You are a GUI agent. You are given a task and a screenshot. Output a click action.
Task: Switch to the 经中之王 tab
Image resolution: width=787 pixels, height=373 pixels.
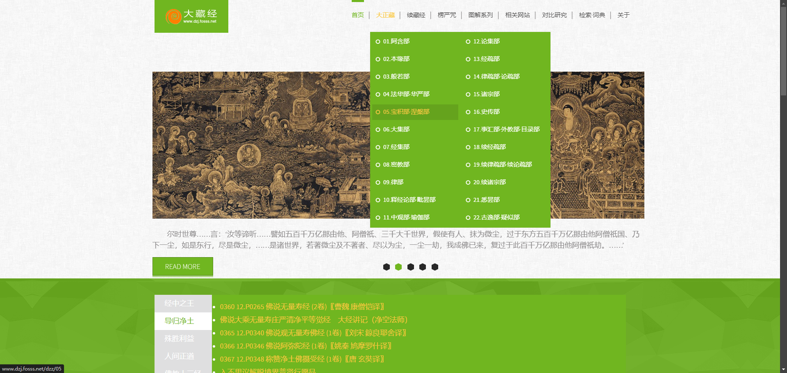pyautogui.click(x=179, y=303)
